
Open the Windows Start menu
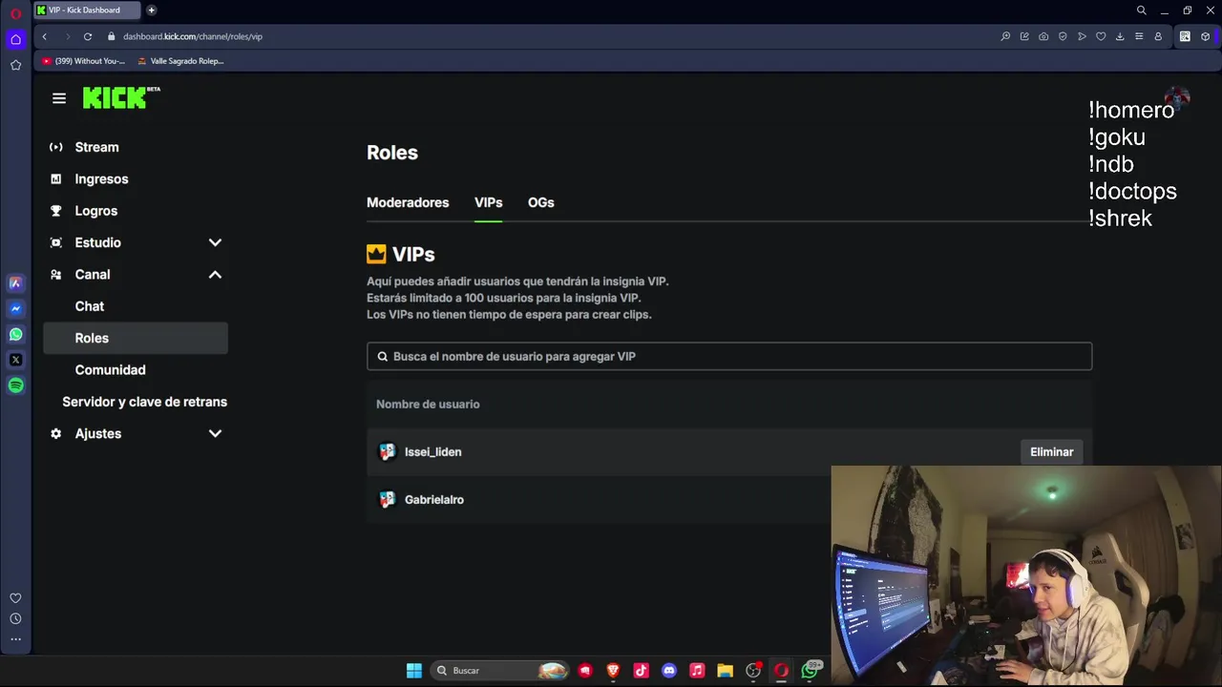coord(413,671)
